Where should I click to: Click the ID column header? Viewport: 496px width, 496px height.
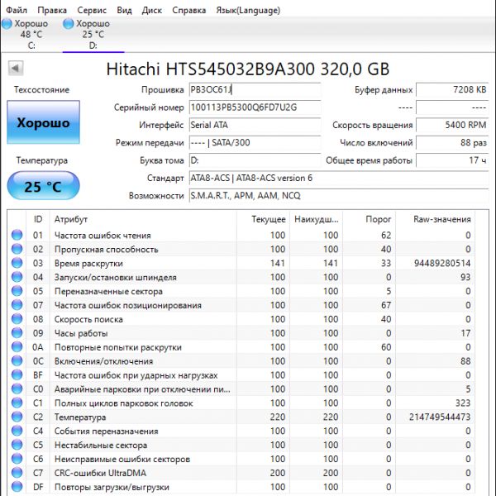coord(38,219)
